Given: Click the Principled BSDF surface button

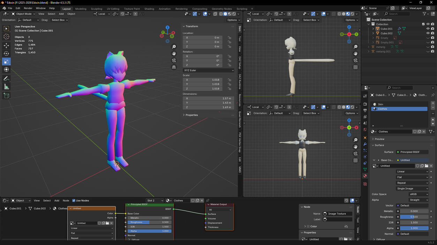Looking at the screenshot, I should pyautogui.click(x=412, y=152).
